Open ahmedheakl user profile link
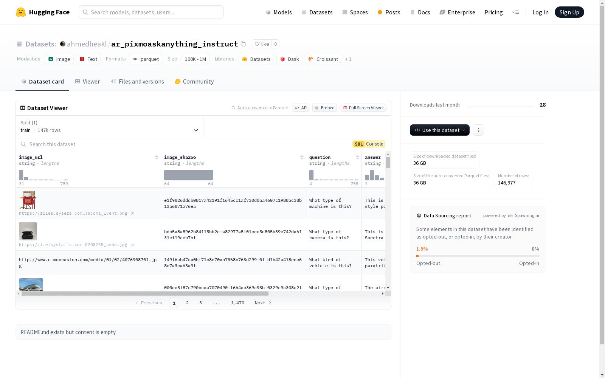Image resolution: width=605 pixels, height=378 pixels. point(87,44)
